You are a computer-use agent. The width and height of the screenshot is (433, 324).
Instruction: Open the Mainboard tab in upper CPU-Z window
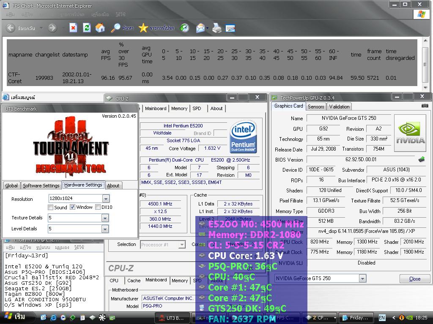(x=156, y=108)
